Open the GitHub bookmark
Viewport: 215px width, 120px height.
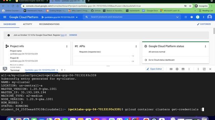[96, 11]
